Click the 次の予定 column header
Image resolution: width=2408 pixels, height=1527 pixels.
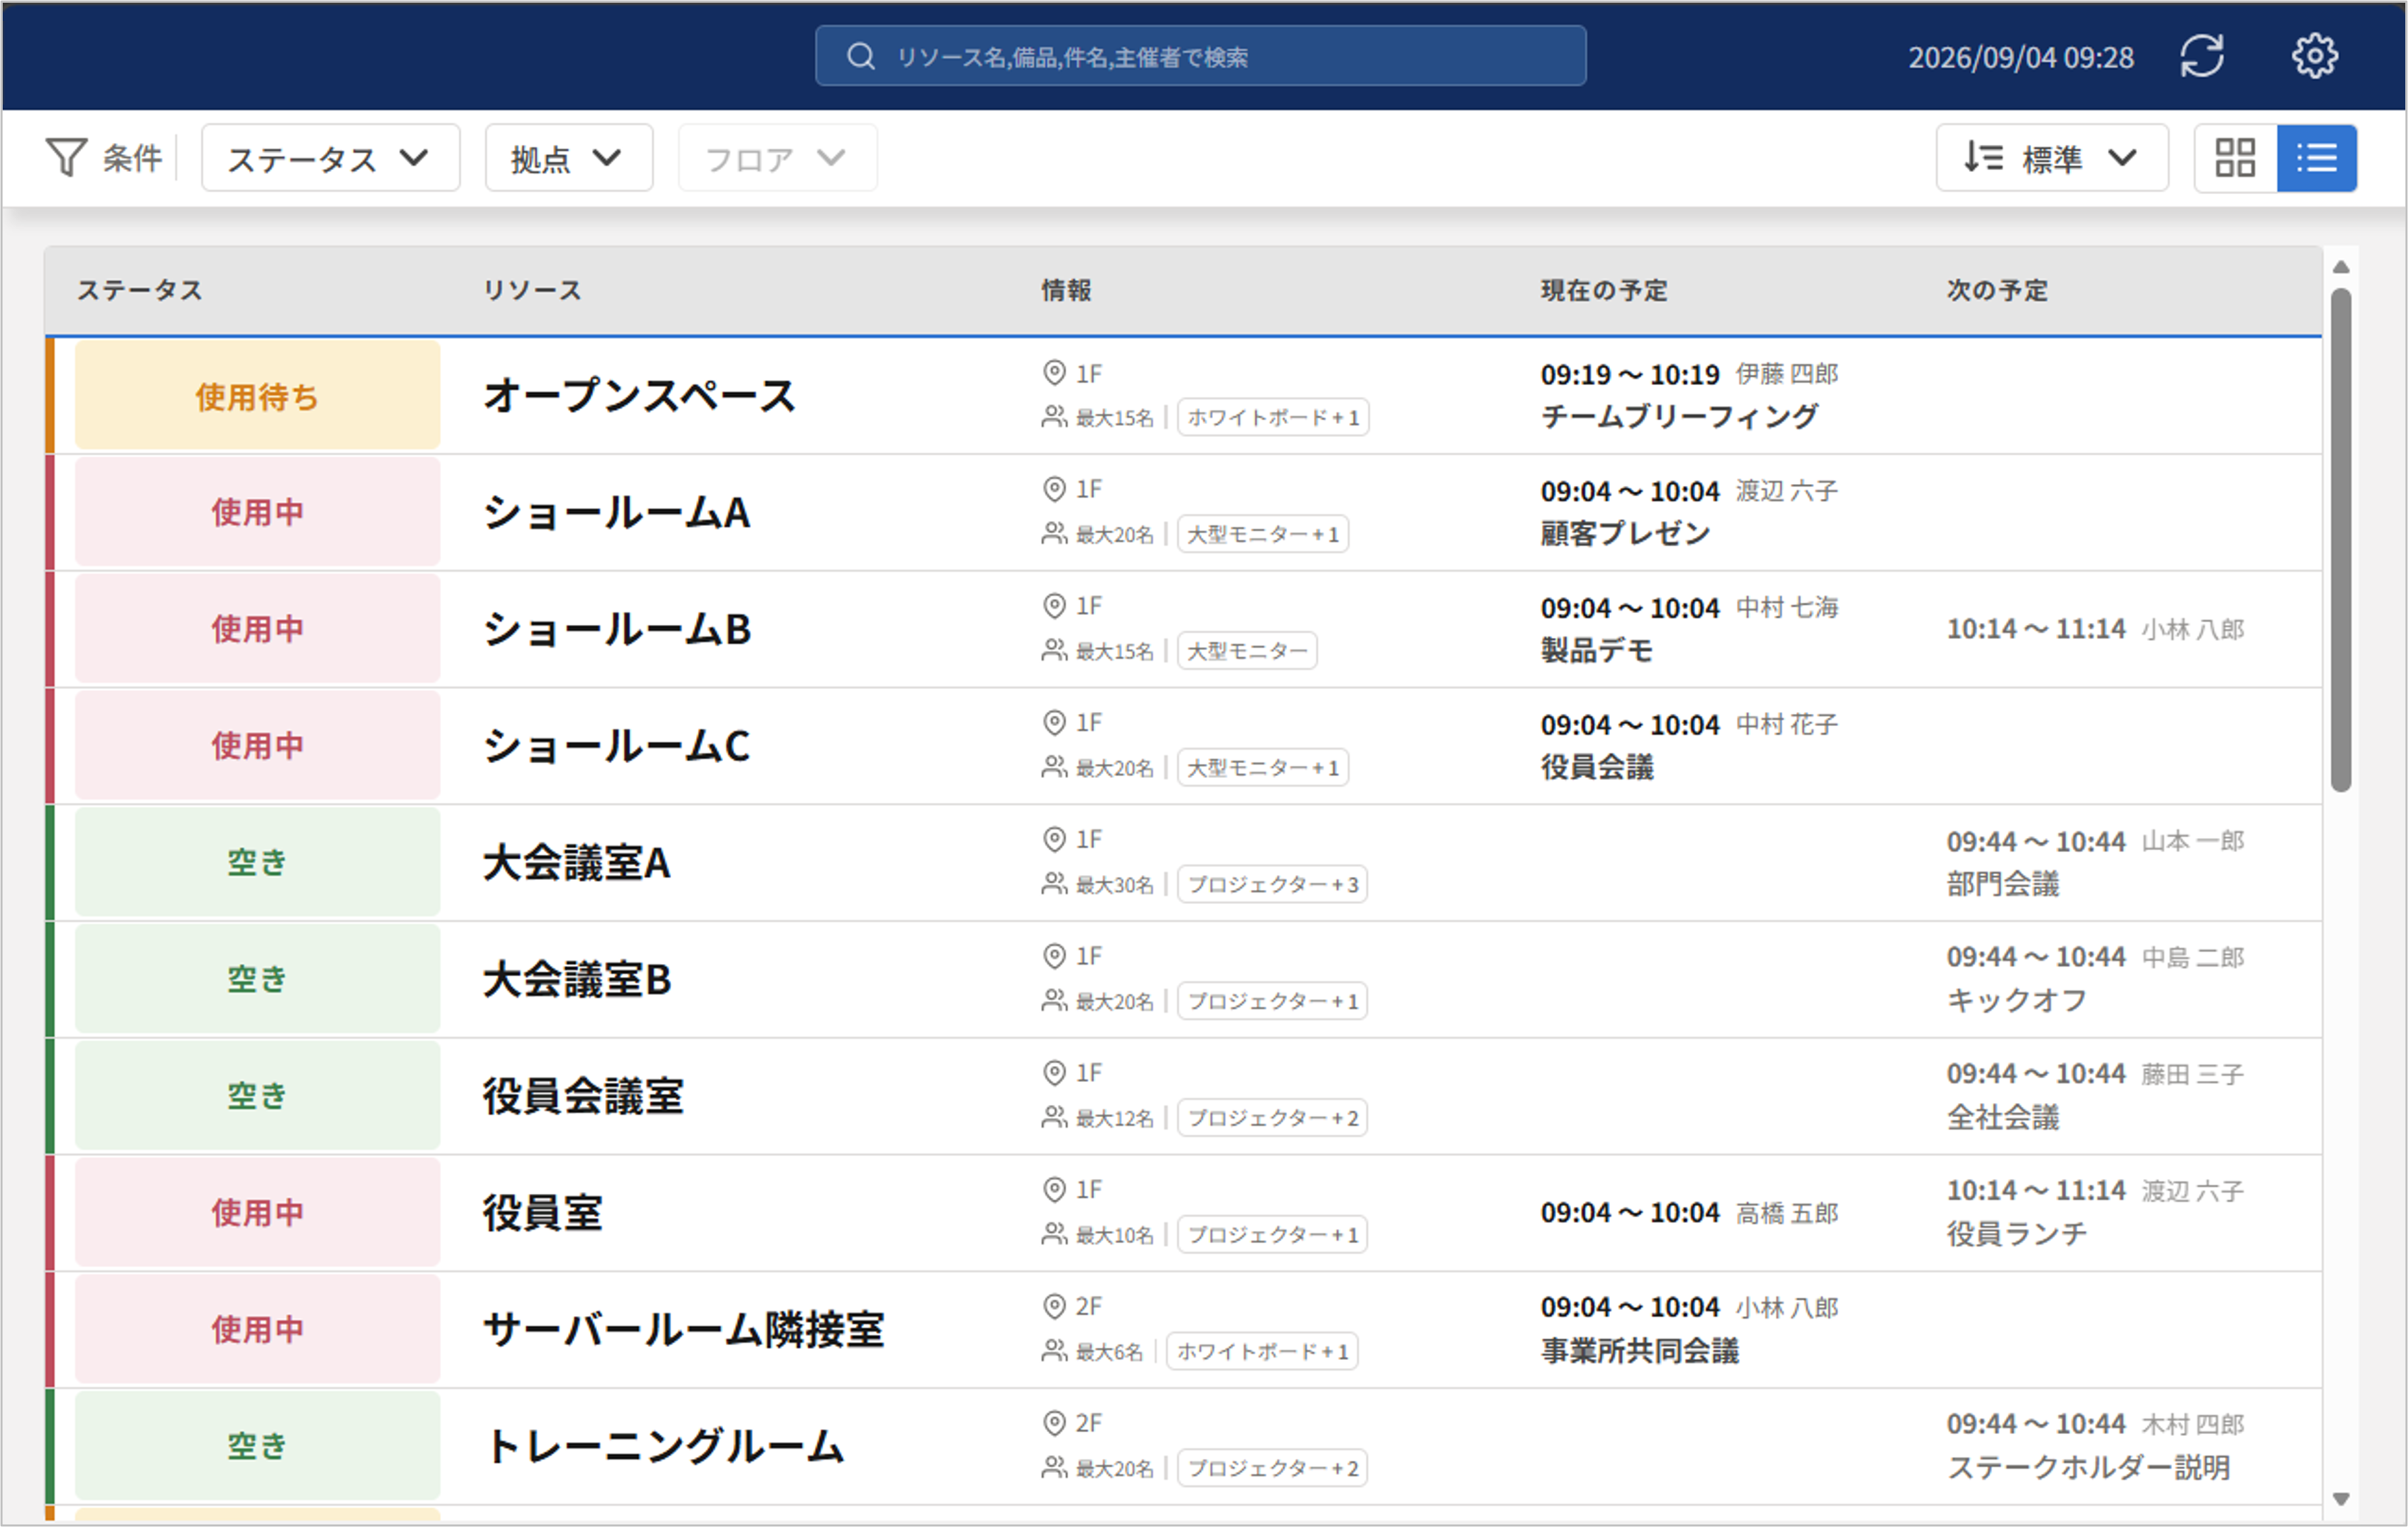tap(1997, 290)
